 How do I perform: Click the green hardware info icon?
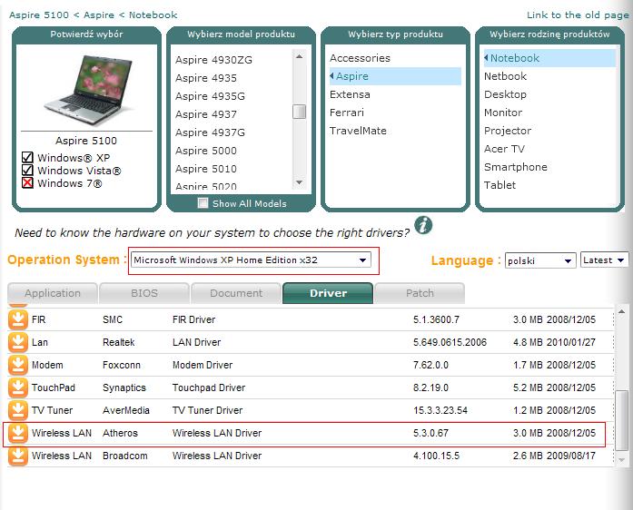423,225
